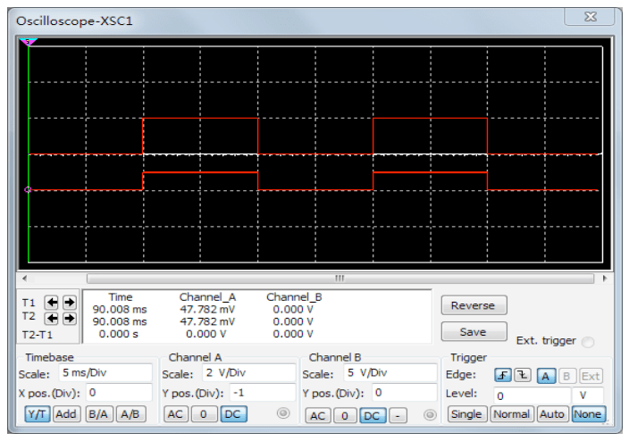Screen dimensions: 629x441
Task: Set Channel B coupling to 0 (ground)
Action: point(345,415)
